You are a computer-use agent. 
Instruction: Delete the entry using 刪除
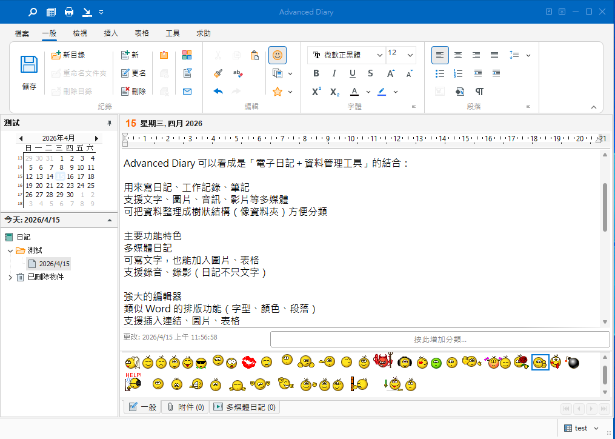(x=133, y=91)
